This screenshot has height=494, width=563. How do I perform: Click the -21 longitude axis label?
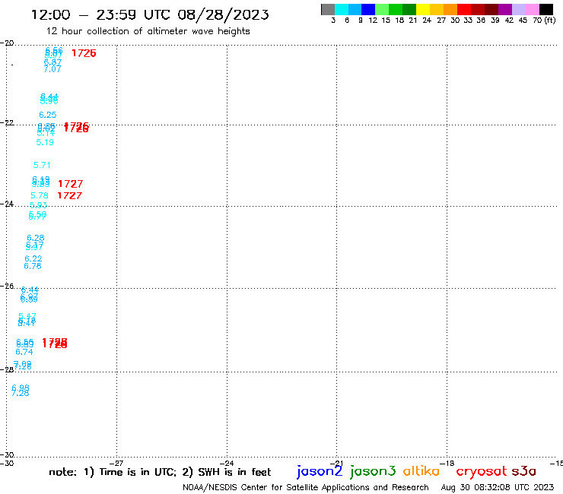coord(337,464)
